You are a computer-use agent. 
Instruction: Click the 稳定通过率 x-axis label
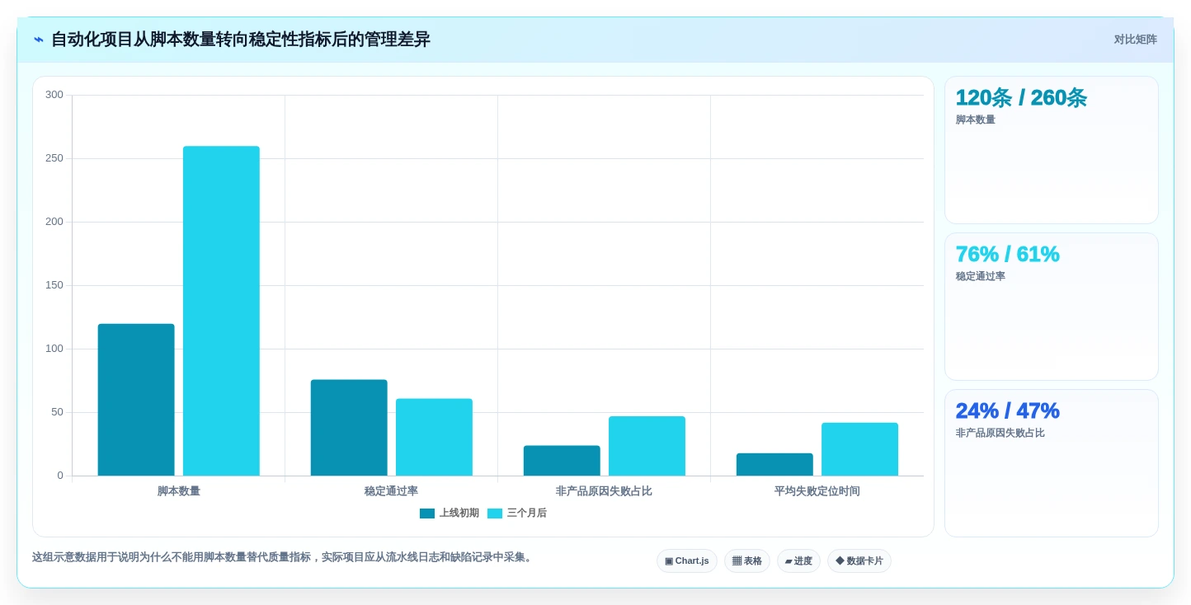(x=391, y=491)
